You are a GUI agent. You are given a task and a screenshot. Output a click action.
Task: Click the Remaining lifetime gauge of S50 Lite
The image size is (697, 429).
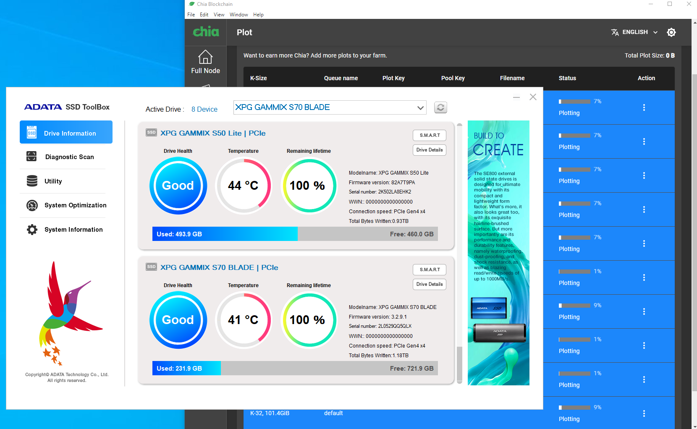tap(309, 186)
